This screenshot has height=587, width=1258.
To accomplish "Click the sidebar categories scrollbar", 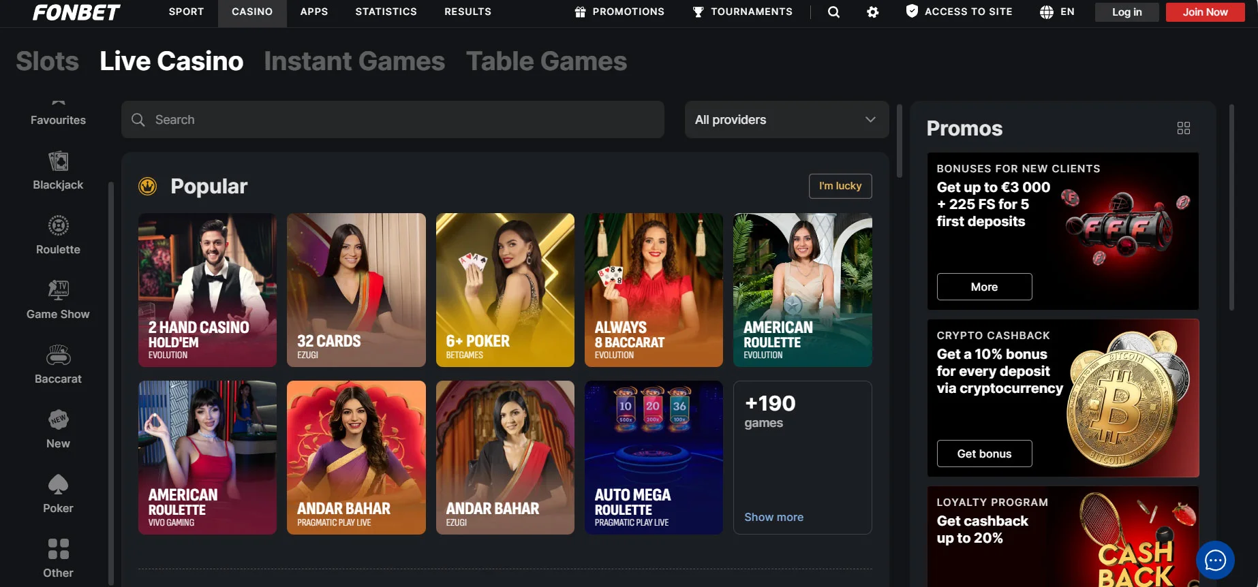I will [x=111, y=384].
